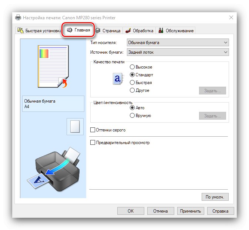Image resolution: width=249 pixels, height=230 pixels.
Task: Click the 'Цвет/интенсивность' group label
Action: tap(113, 103)
